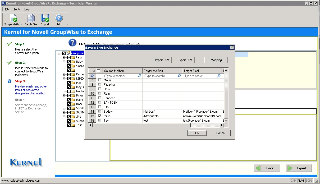Click the search icon in the Target MailBox filter
This screenshot has height=184, width=320.
click(179, 76)
